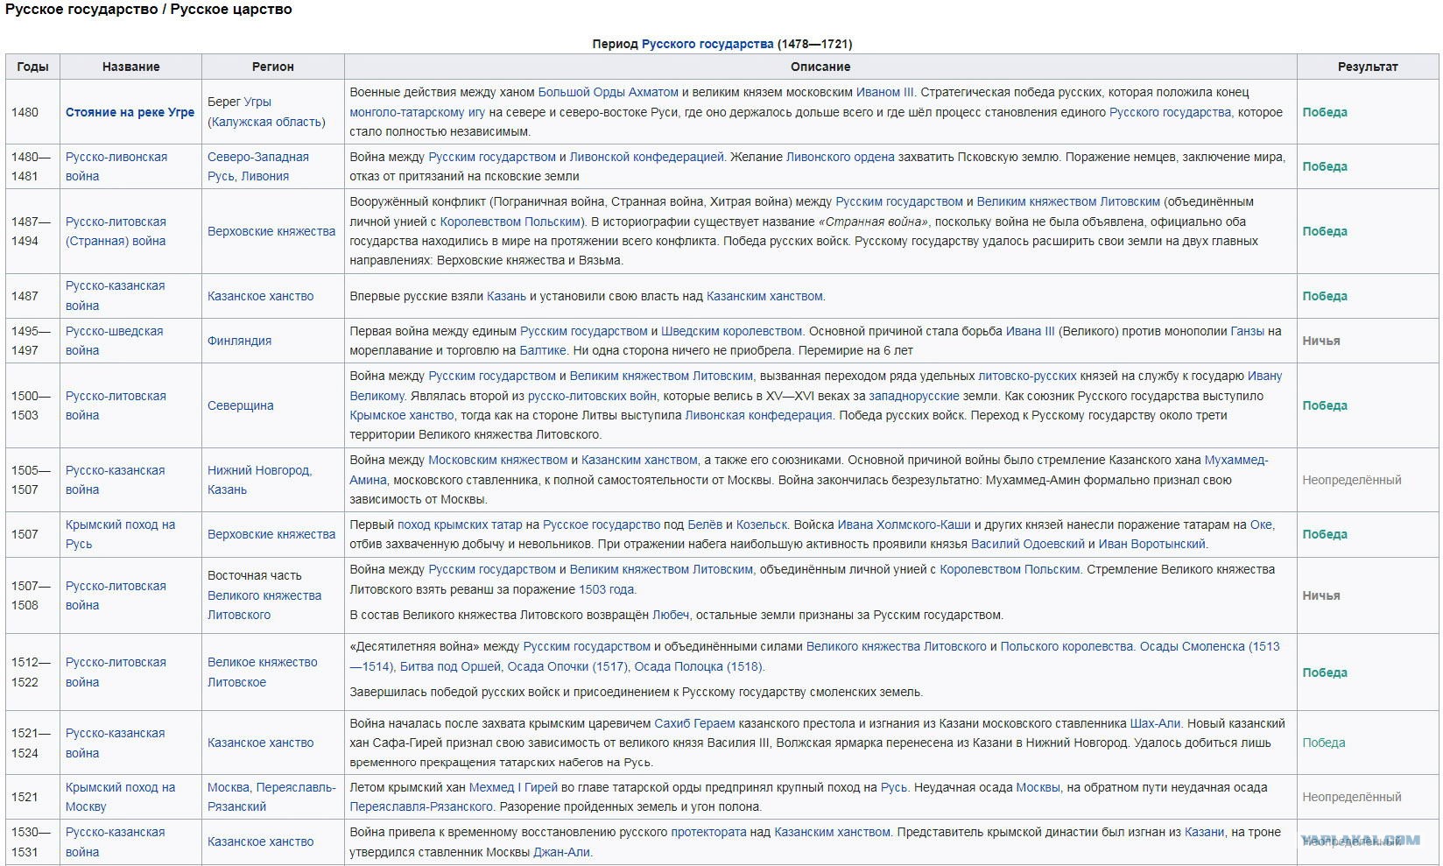The width and height of the screenshot is (1443, 866).
Task: Open the Королевством Польским link in the 1487 row
Action: tap(510, 222)
